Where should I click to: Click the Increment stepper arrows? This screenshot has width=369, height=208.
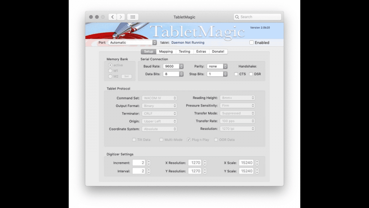pyautogui.click(x=149, y=163)
